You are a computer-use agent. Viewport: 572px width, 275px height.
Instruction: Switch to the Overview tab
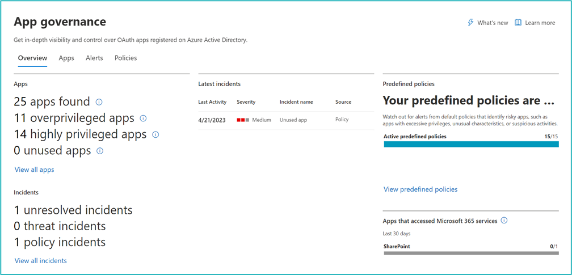[32, 58]
